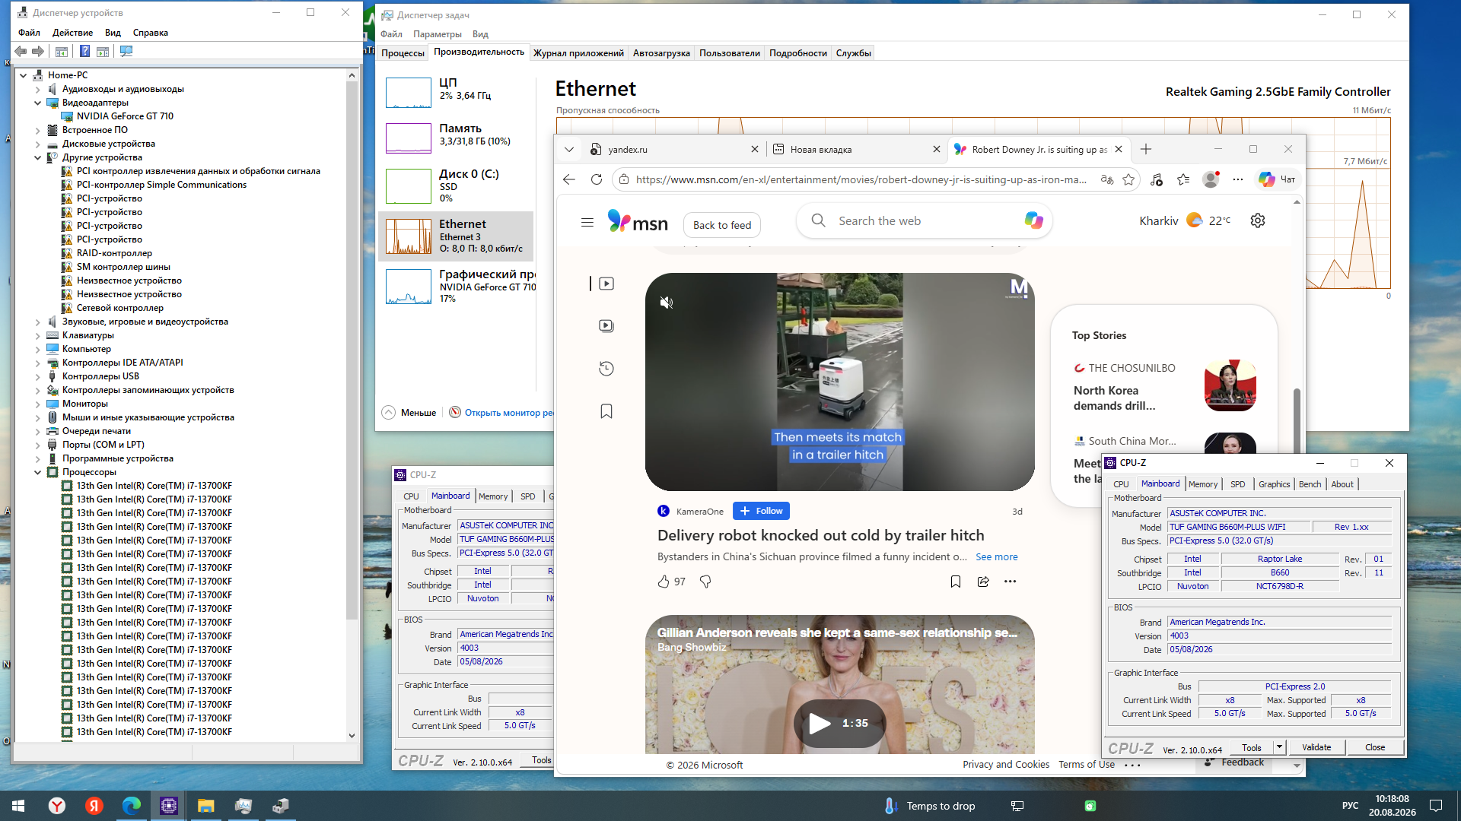The height and width of the screenshot is (821, 1461).
Task: Open the Действие menu in Device Manager
Action: coord(72,33)
